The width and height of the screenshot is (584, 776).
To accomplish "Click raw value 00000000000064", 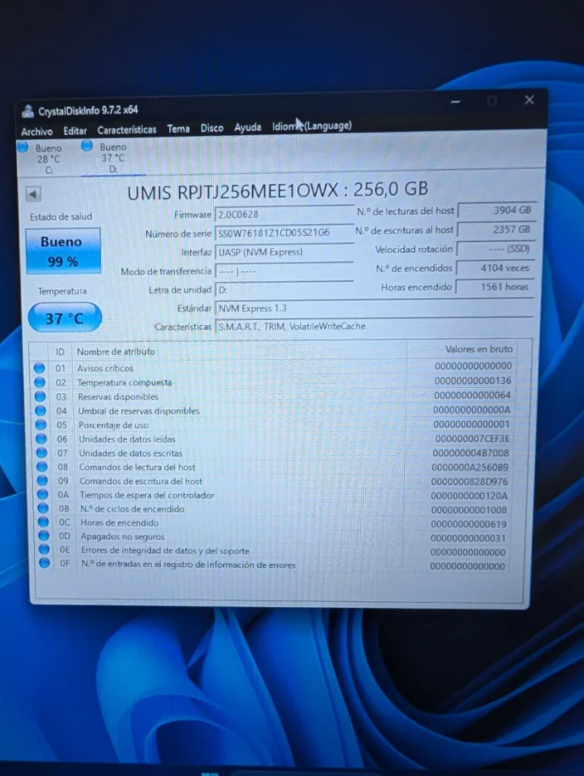I will [x=472, y=395].
